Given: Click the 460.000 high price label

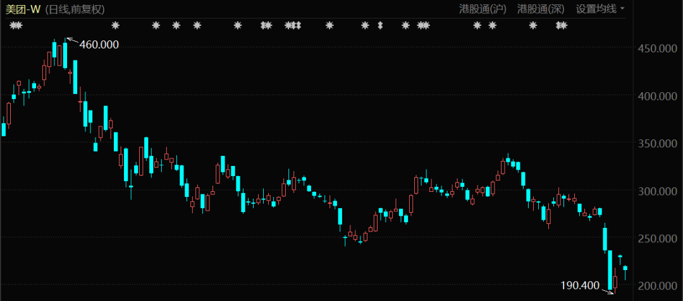Looking at the screenshot, I should [x=99, y=44].
